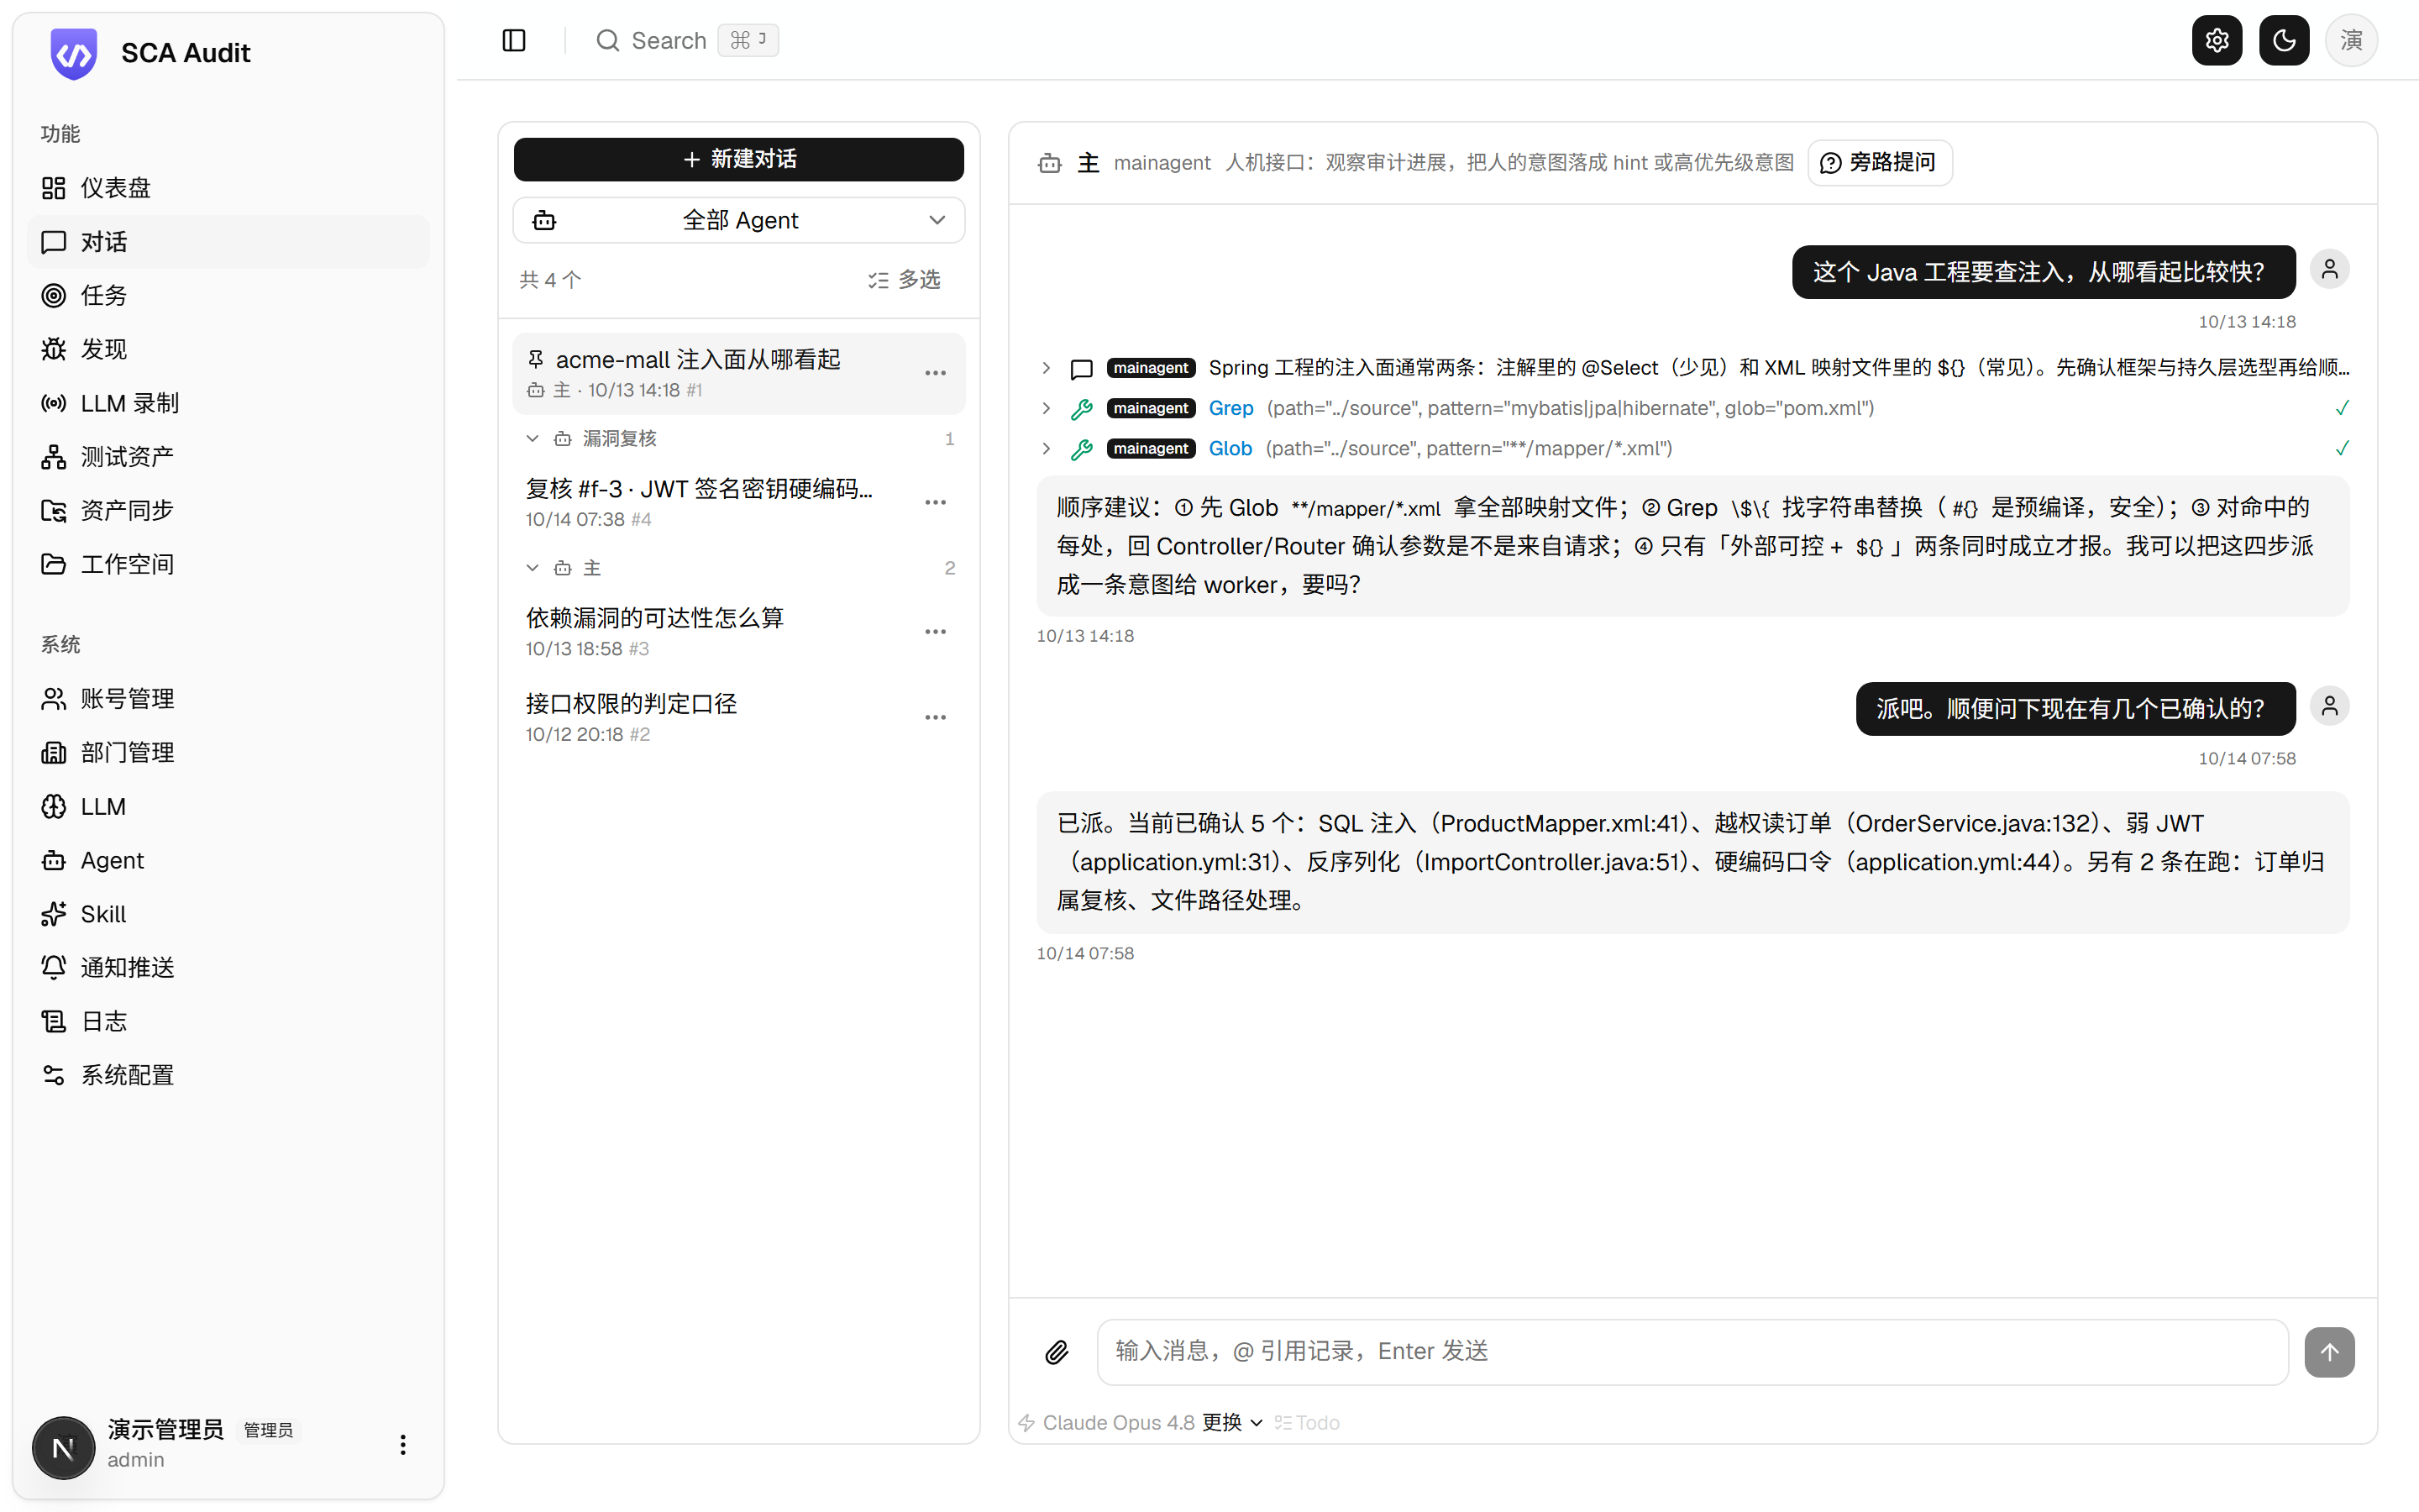Select conversation acme-mall 注入面从哪看起
Image resolution: width=2419 pixels, height=1512 pixels.
tap(738, 373)
